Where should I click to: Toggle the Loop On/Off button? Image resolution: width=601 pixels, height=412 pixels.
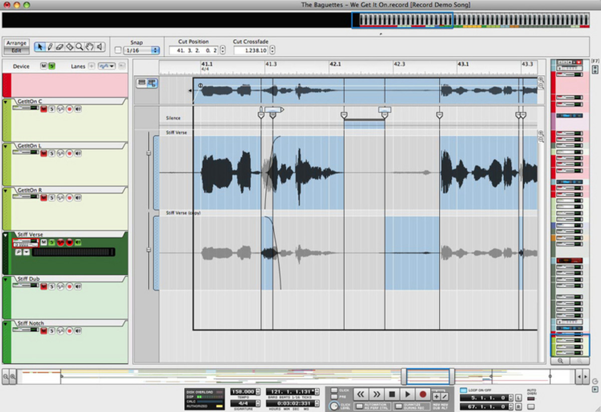click(463, 390)
